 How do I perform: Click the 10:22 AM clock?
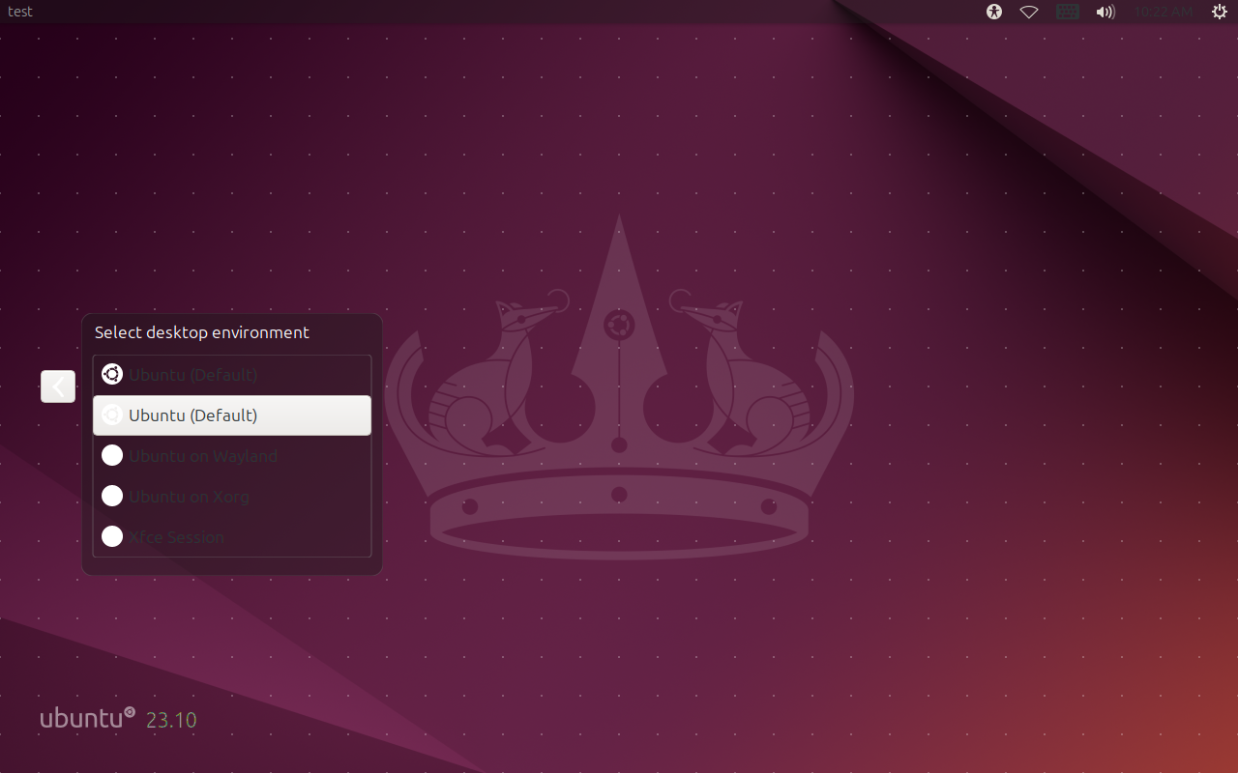coord(1164,12)
